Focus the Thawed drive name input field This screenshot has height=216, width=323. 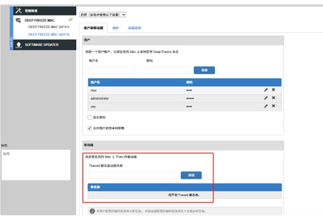132,175
